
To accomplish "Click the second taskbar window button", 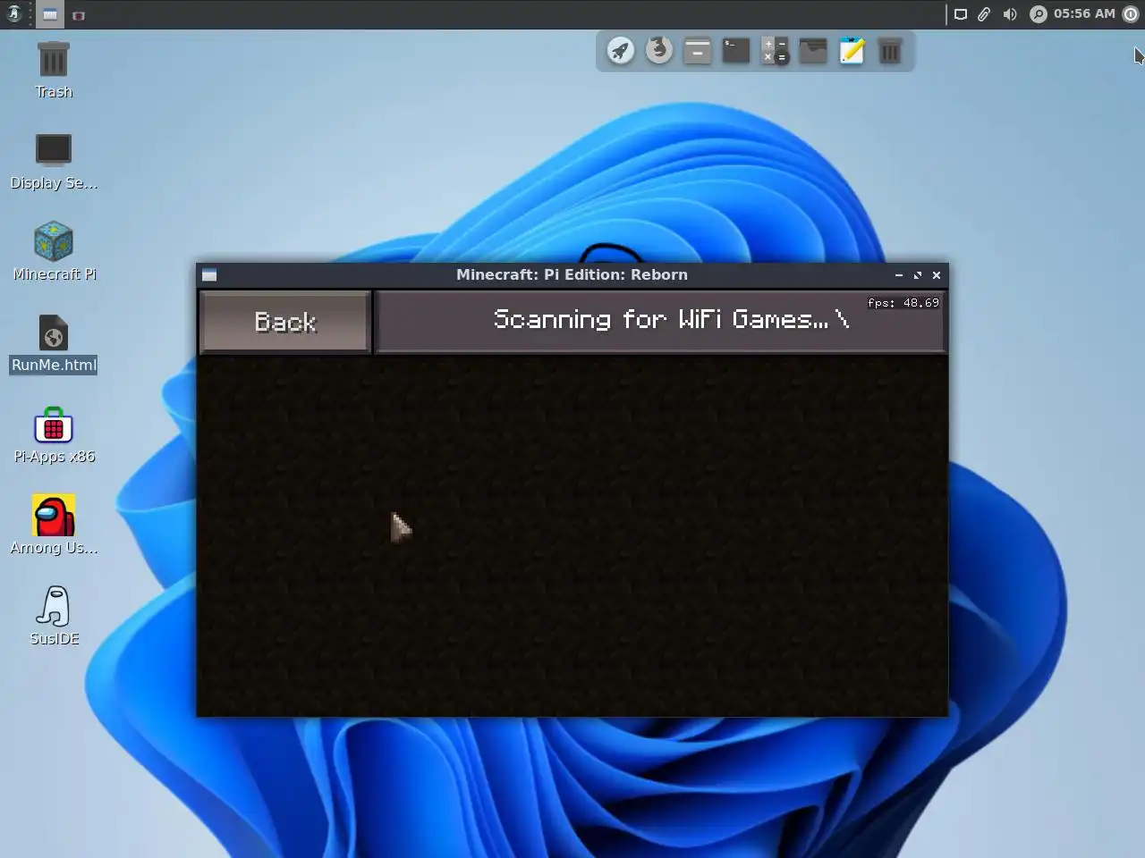I will (x=79, y=15).
